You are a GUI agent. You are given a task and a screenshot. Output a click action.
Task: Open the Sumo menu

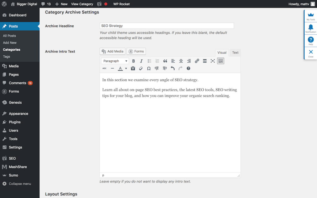pos(20,175)
